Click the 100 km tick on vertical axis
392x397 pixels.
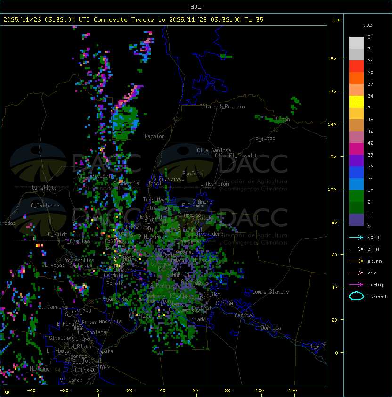coord(332,190)
